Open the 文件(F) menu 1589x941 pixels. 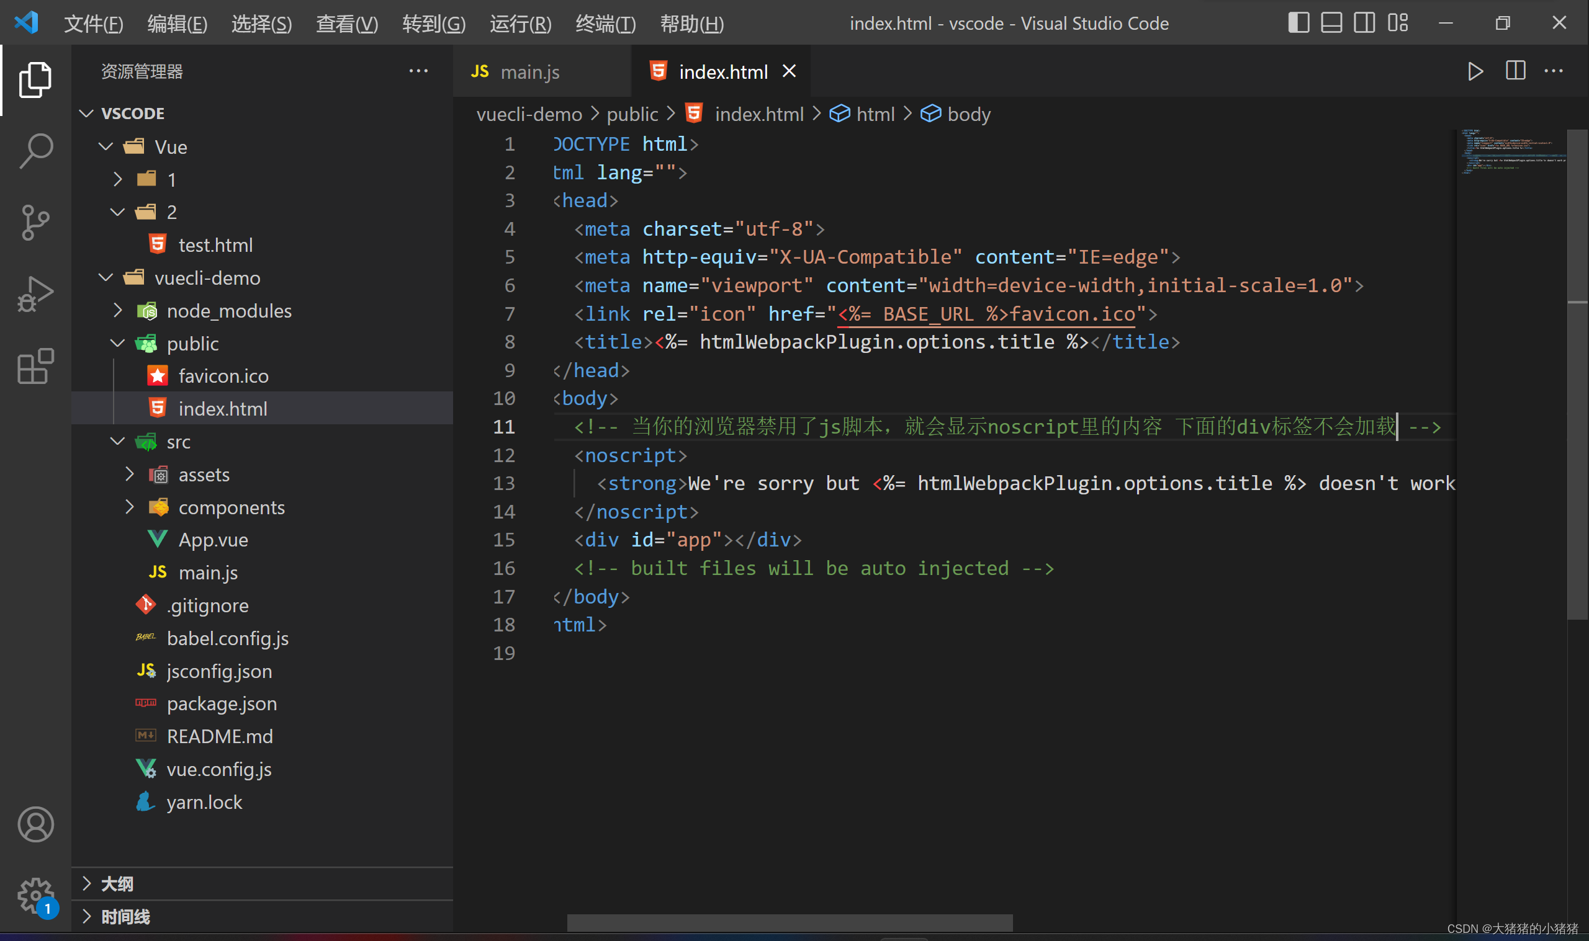coord(94,24)
